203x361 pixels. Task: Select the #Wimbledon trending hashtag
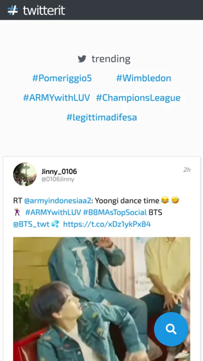(144, 78)
